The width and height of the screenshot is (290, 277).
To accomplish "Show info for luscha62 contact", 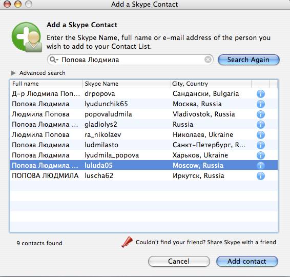I will click(261, 176).
